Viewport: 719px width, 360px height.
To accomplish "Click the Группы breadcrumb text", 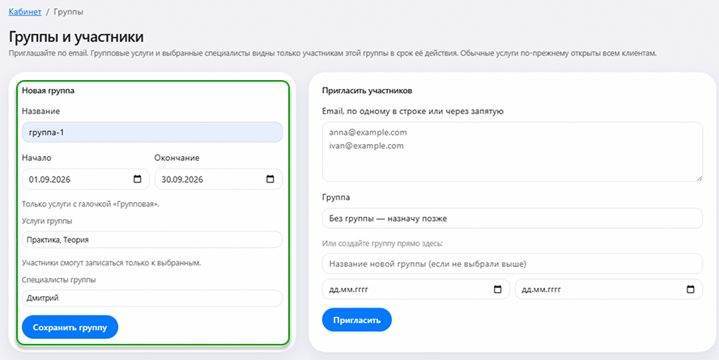I will [x=68, y=12].
